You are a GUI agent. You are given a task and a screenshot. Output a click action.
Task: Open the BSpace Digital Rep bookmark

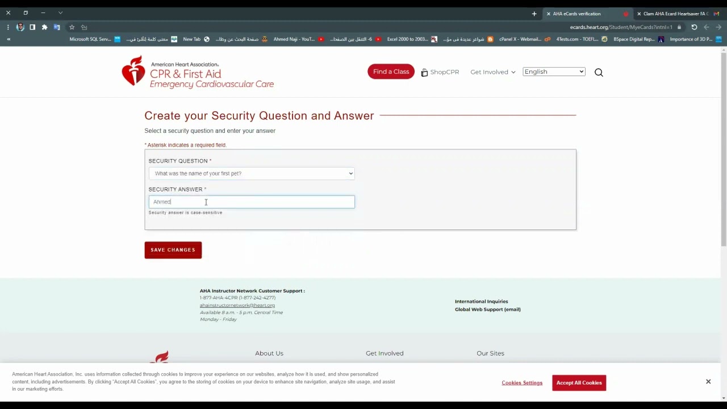tap(639, 39)
